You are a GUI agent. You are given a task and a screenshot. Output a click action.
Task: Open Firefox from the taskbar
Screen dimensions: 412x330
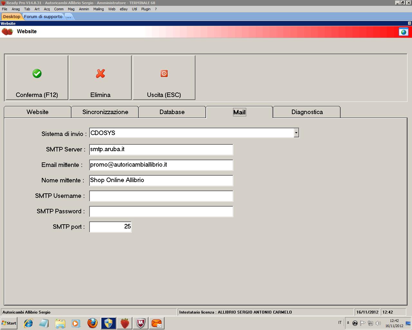92,323
